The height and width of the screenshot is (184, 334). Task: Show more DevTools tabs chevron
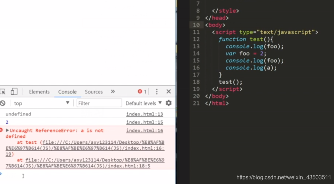point(113,91)
